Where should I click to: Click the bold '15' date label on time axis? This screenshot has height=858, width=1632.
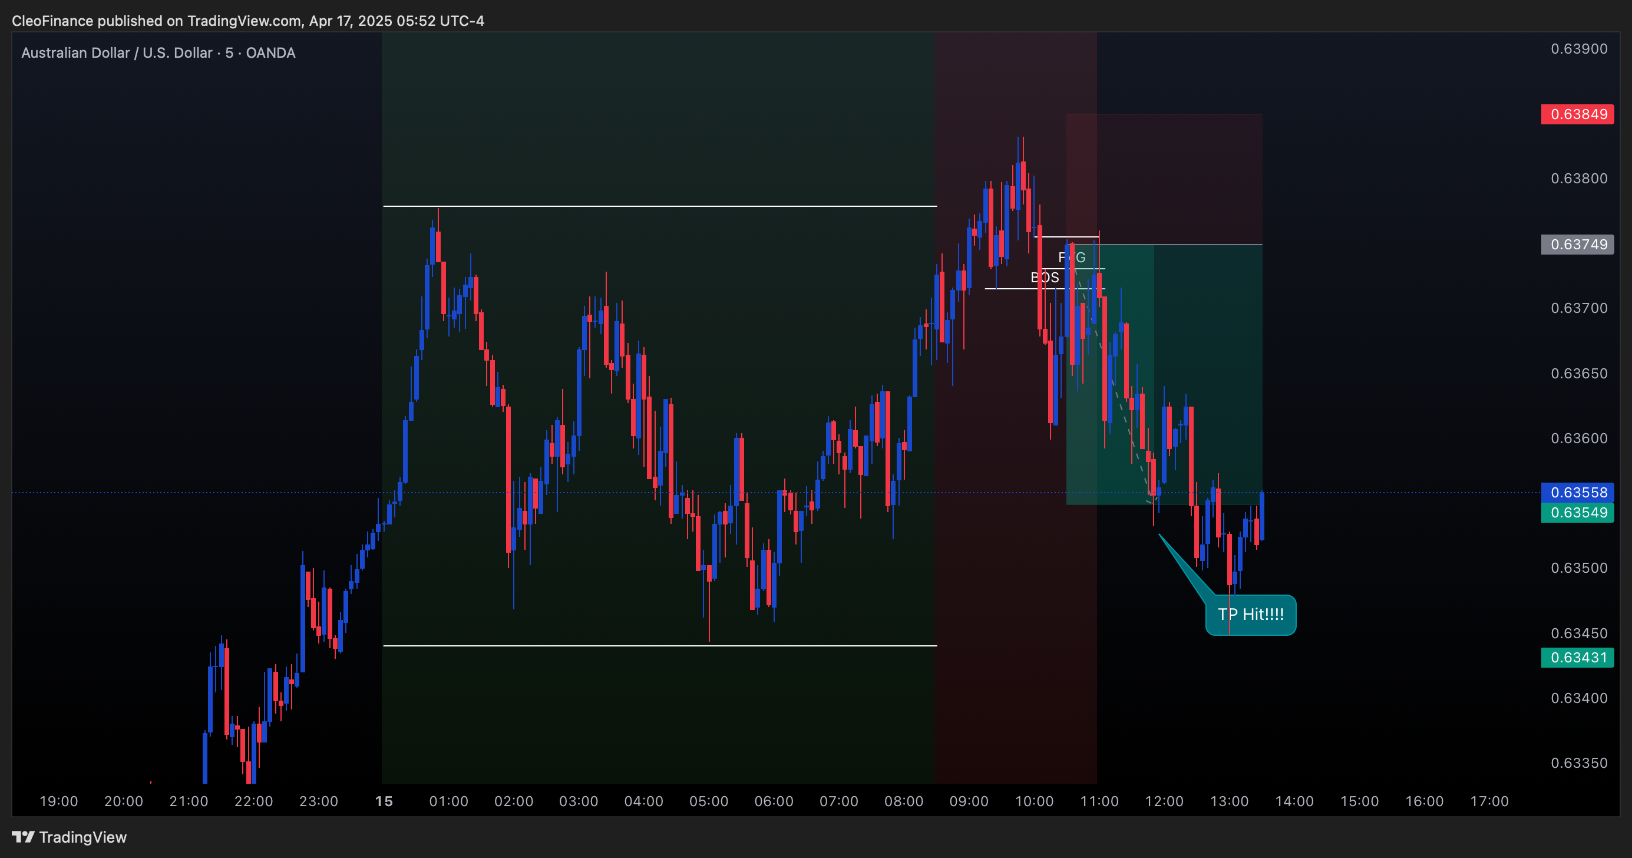pyautogui.click(x=384, y=801)
